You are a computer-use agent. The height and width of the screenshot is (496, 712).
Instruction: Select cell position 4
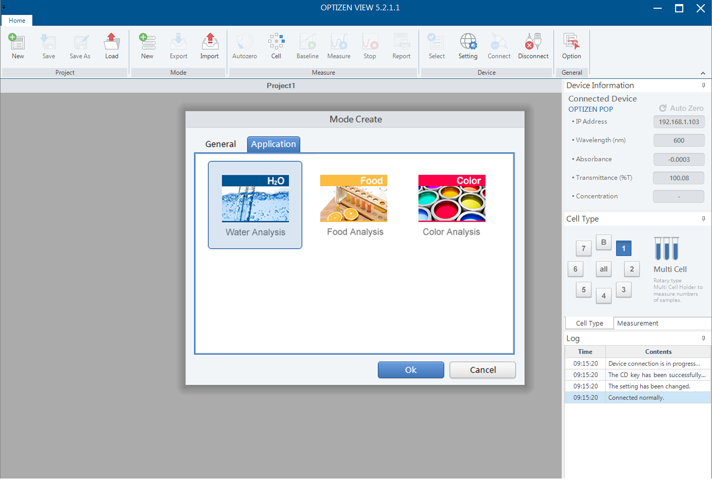click(x=604, y=295)
